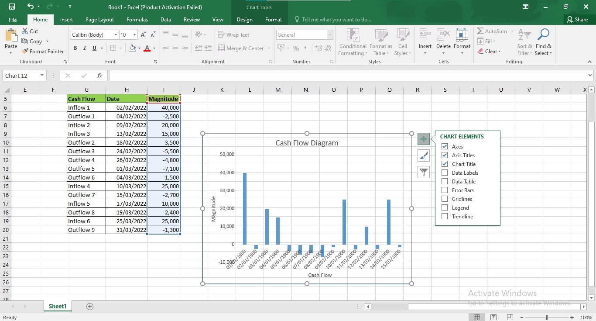Uncheck the Chart Title checkbox
Screen dimensions: 596x321
[445, 164]
